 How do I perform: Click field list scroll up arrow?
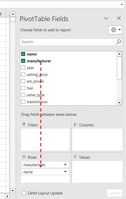[x=119, y=54]
